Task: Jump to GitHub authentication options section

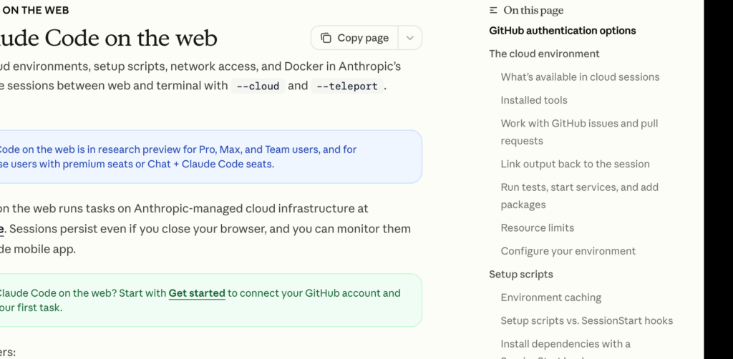Action: click(x=563, y=31)
